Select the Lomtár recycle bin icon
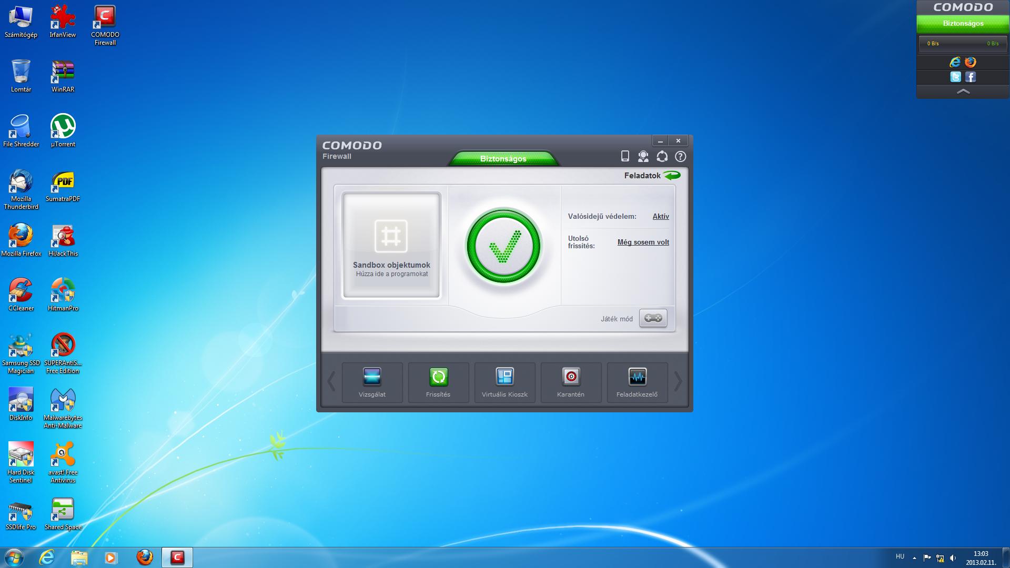The height and width of the screenshot is (568, 1010). click(21, 76)
